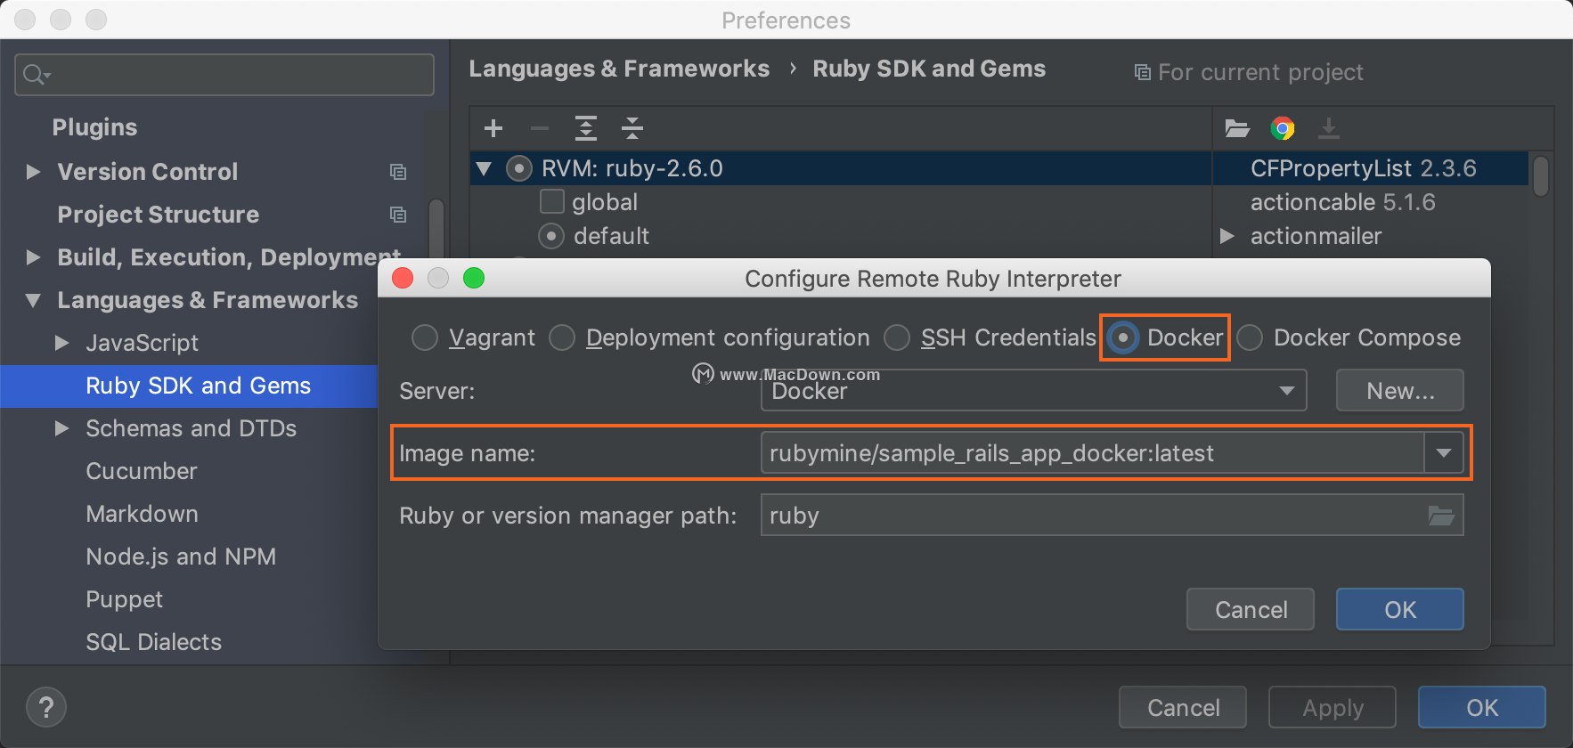
Task: Click OK in the Preferences window
Action: click(1482, 708)
